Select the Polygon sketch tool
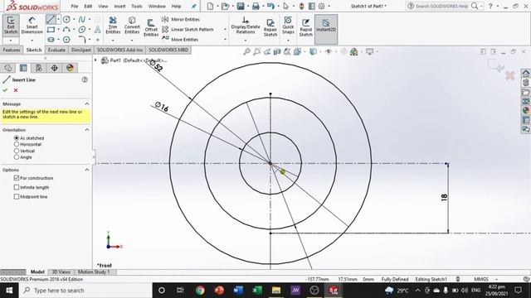Image resolution: width=531 pixels, height=298 pixels. coord(66,40)
